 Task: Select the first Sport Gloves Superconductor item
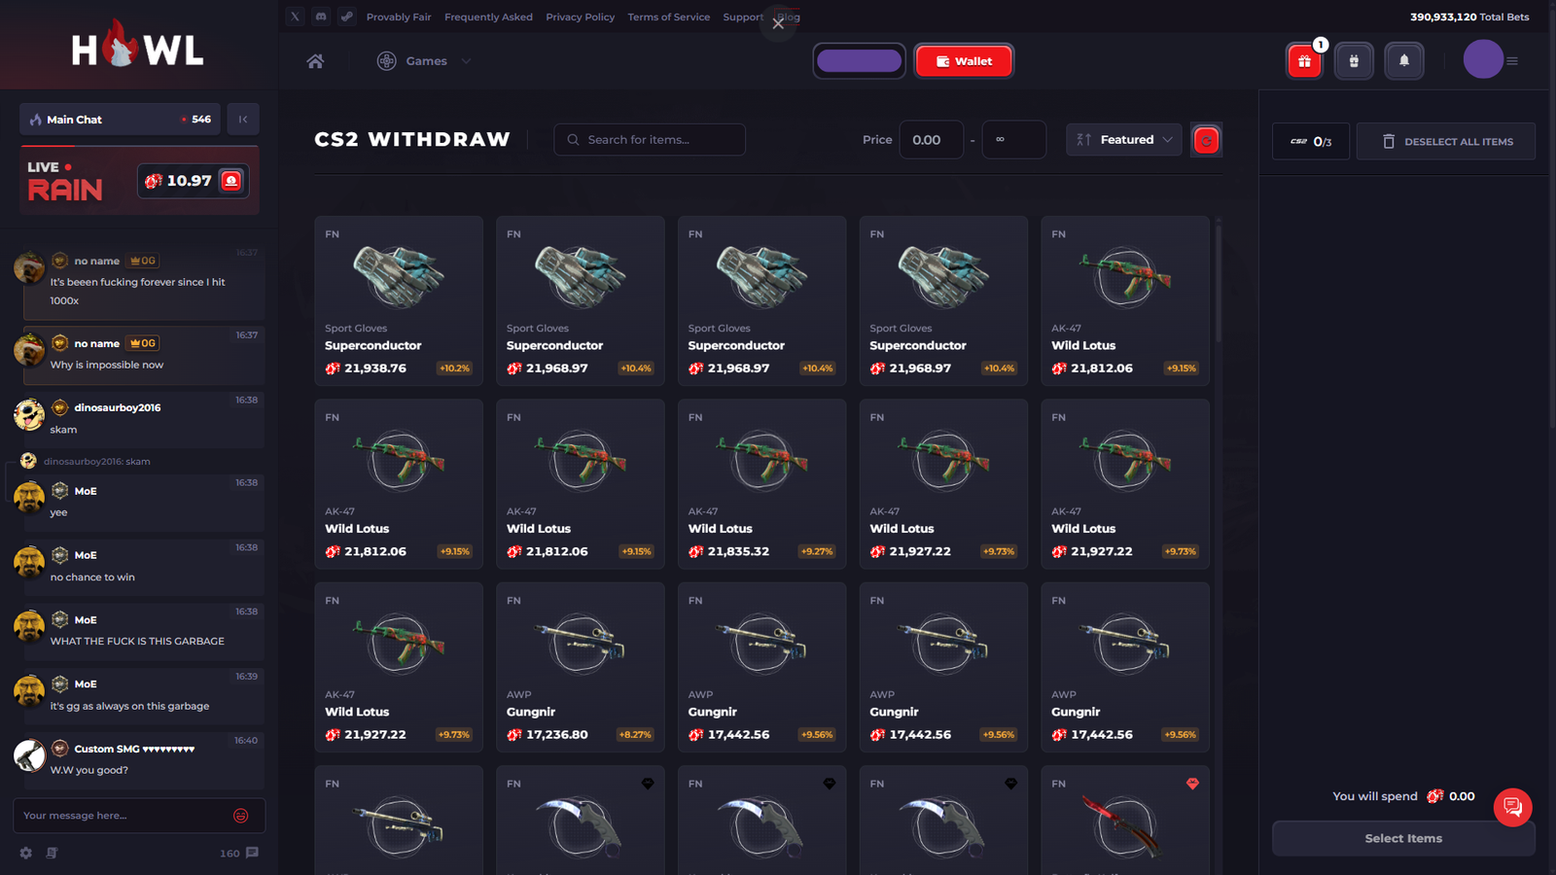point(399,300)
